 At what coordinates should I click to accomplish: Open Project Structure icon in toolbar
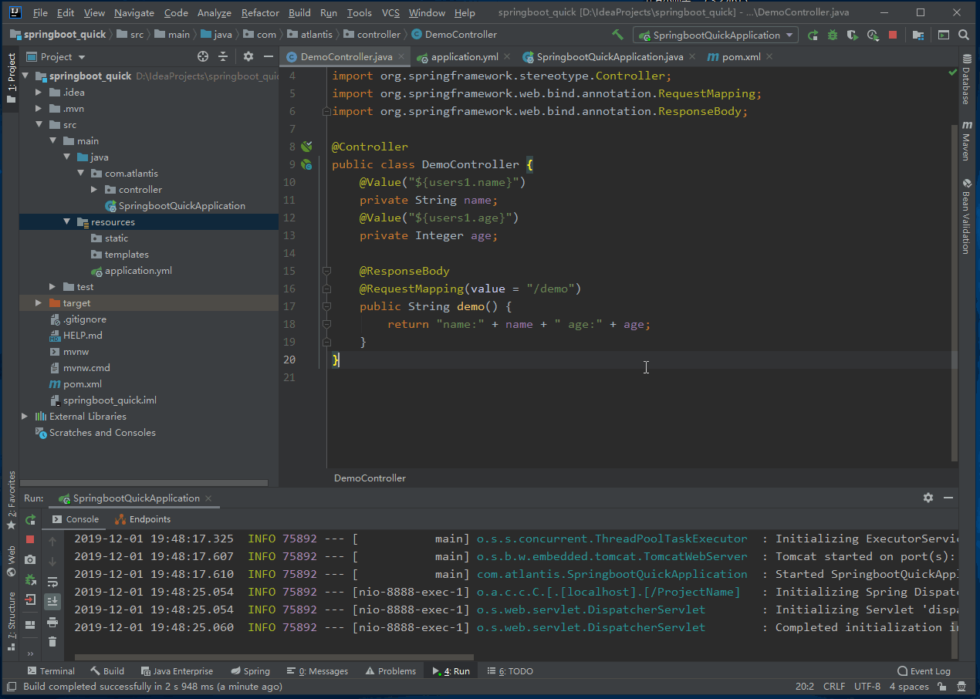(x=918, y=35)
